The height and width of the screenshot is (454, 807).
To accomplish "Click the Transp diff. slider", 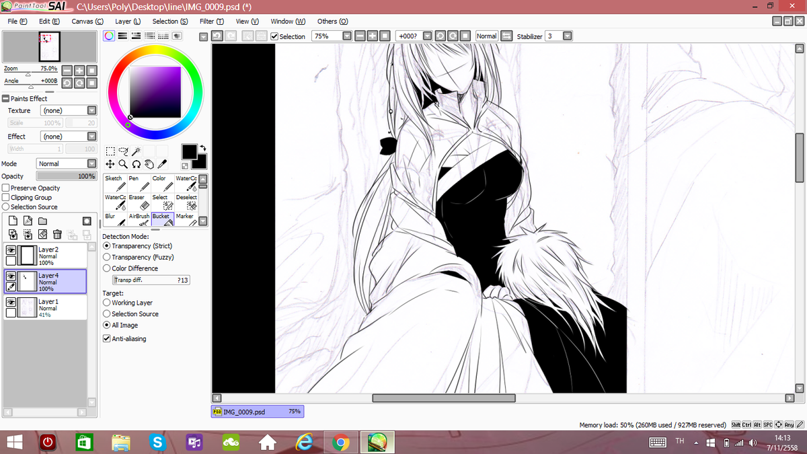I will pyautogui.click(x=151, y=280).
